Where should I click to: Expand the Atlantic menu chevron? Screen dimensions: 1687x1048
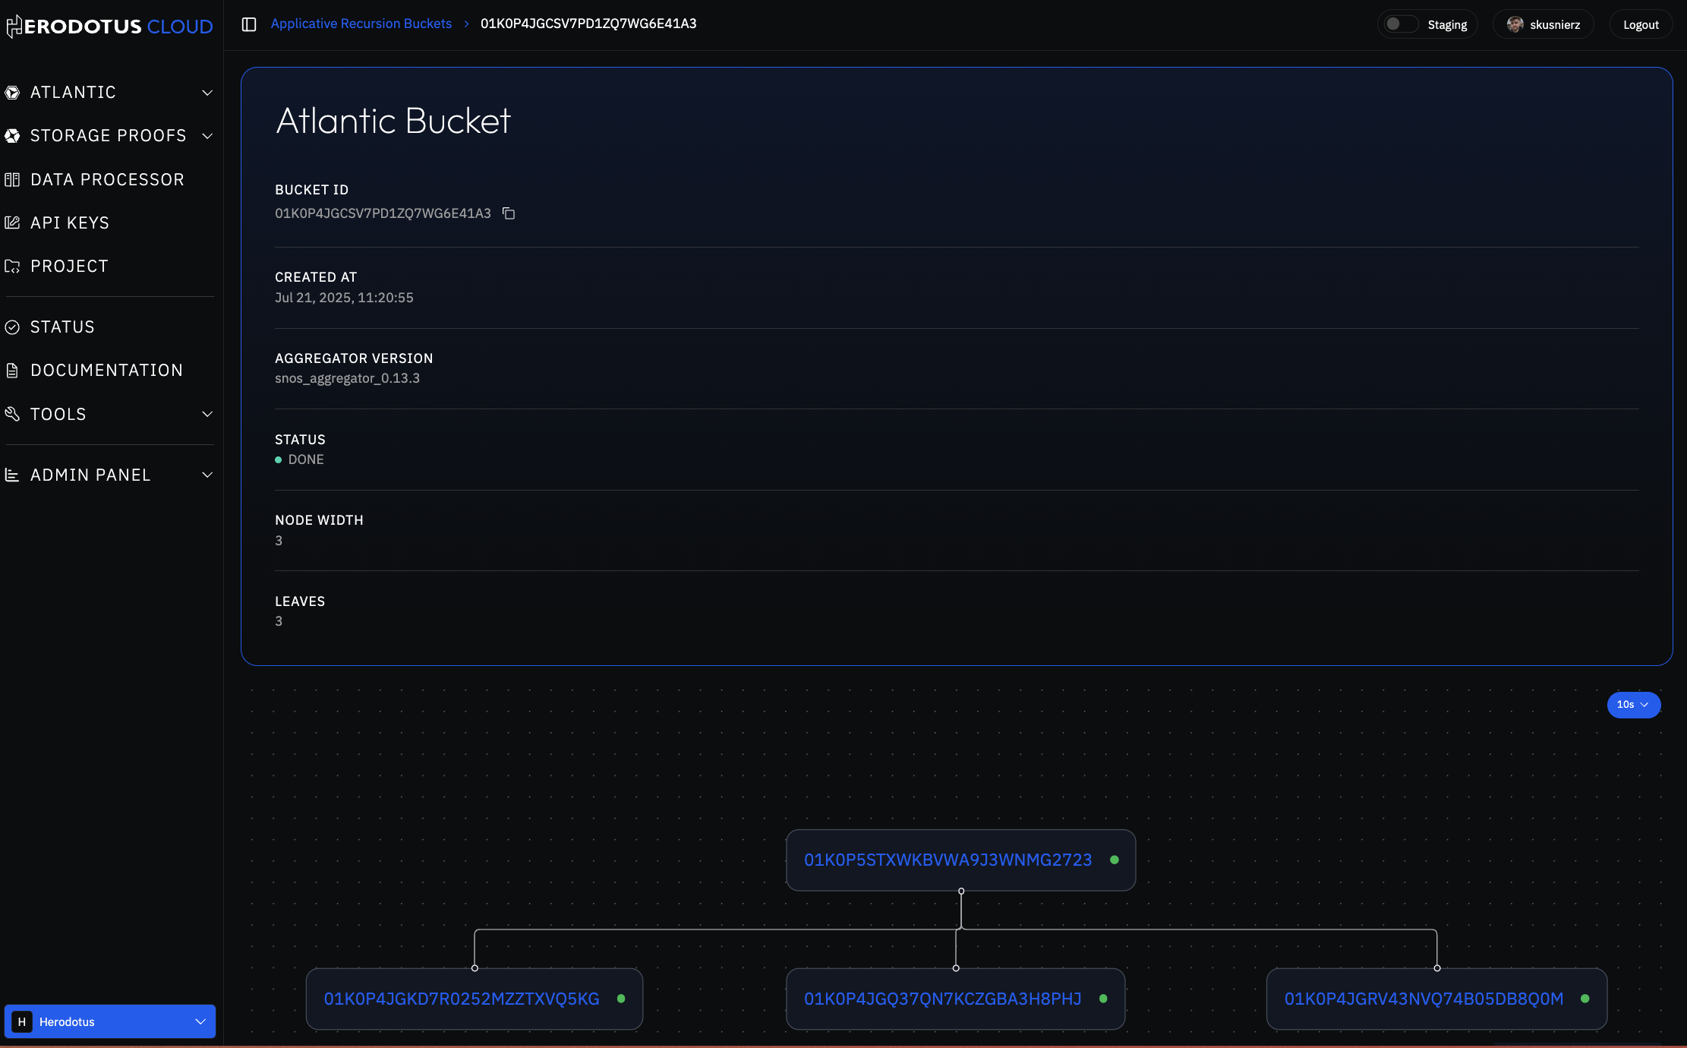pyautogui.click(x=207, y=93)
